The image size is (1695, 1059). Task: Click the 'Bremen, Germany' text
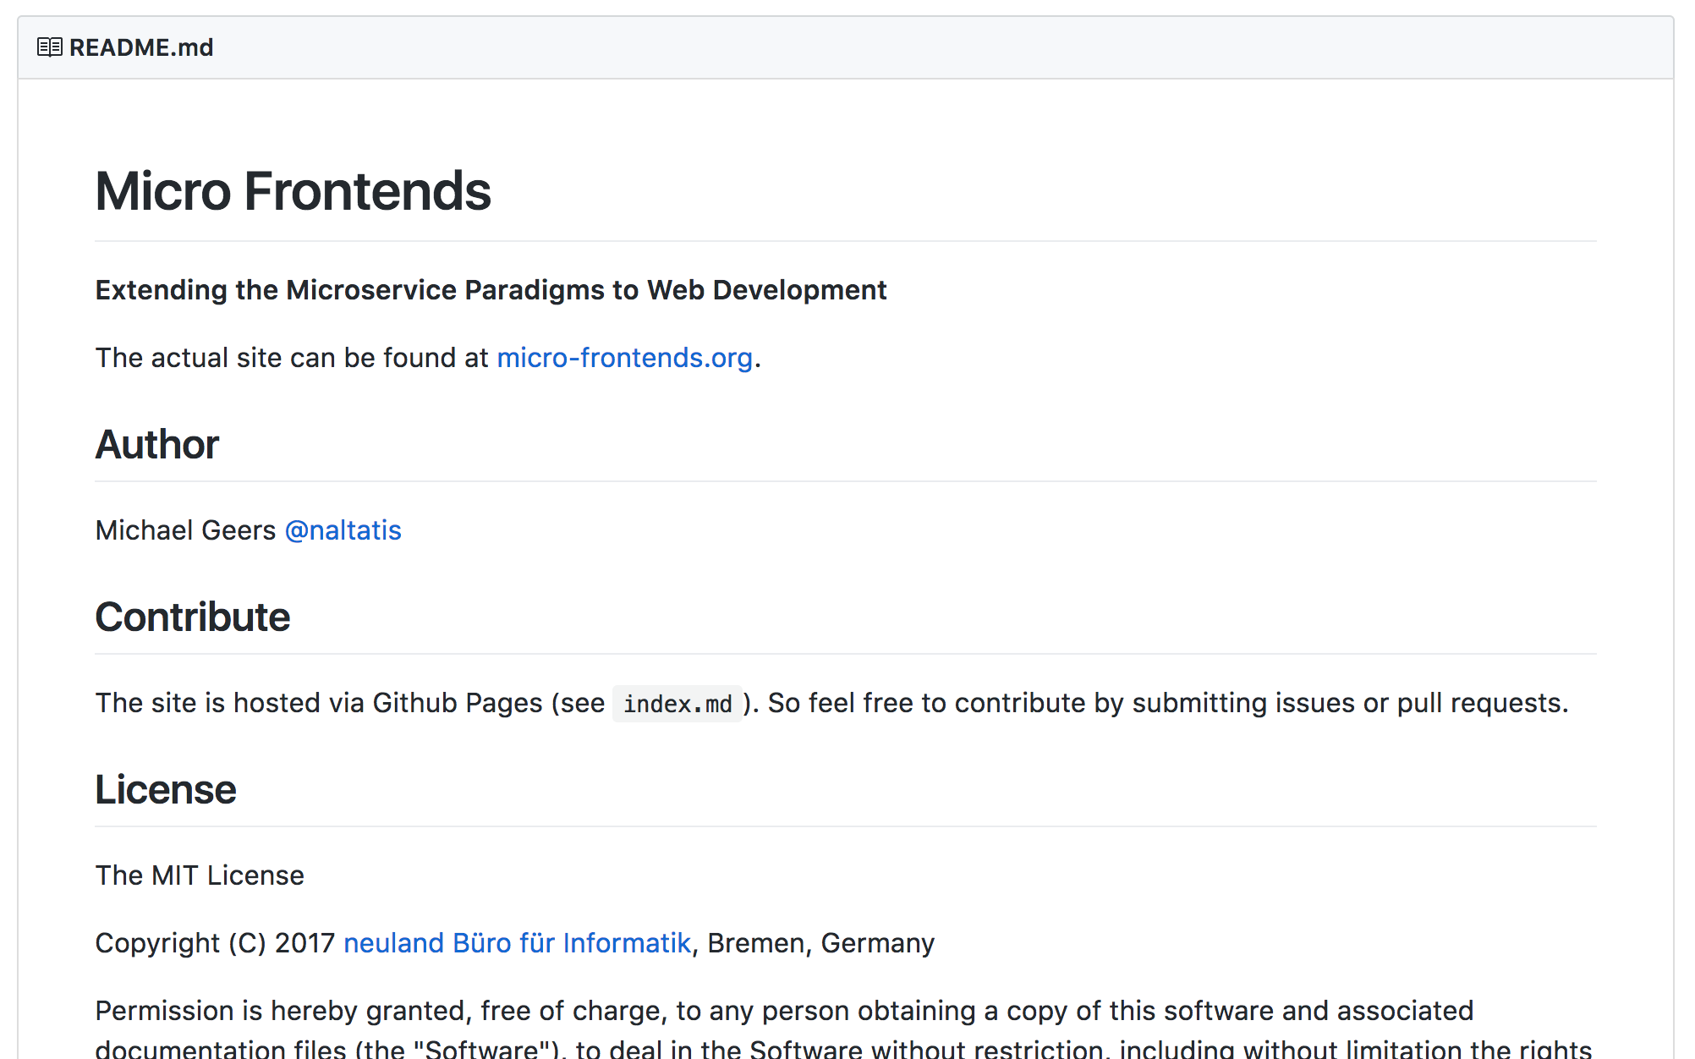(x=820, y=943)
